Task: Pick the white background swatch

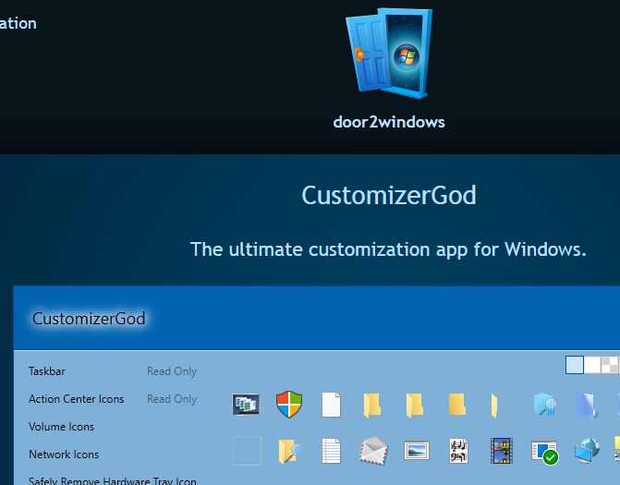Action: click(592, 365)
